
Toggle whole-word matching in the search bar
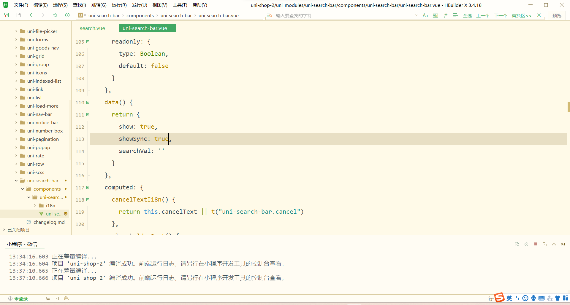pos(435,15)
